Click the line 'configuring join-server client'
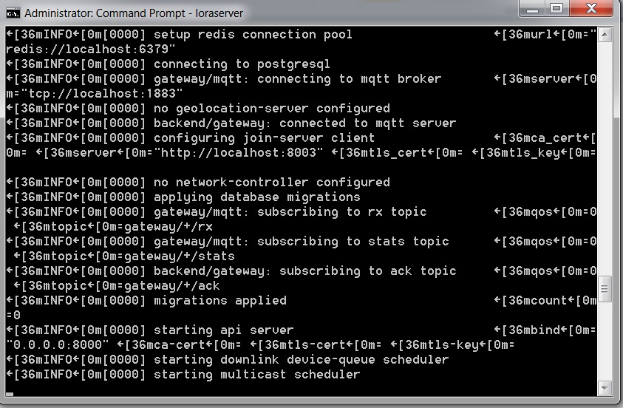 tap(264, 138)
